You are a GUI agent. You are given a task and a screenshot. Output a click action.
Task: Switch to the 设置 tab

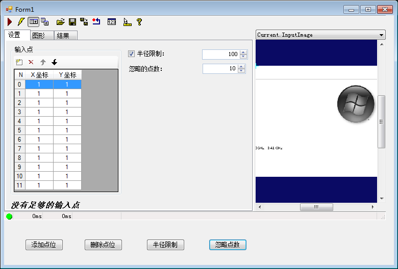point(17,35)
